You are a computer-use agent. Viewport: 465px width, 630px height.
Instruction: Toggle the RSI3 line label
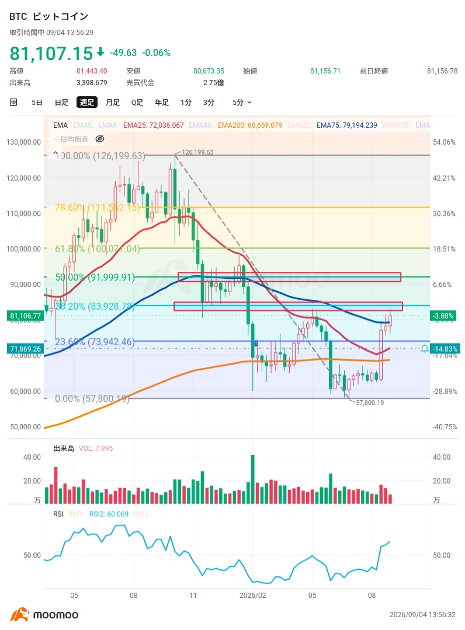click(141, 514)
